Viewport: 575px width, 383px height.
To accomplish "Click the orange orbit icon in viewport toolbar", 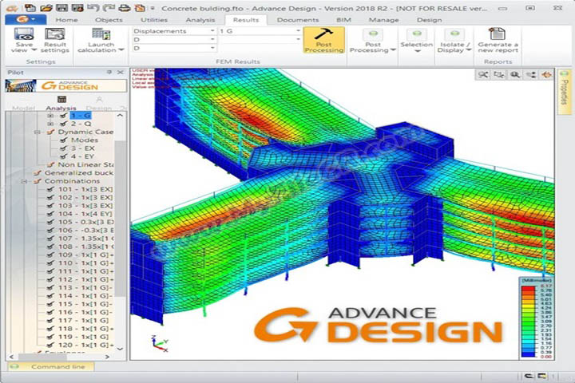I will click(546, 75).
